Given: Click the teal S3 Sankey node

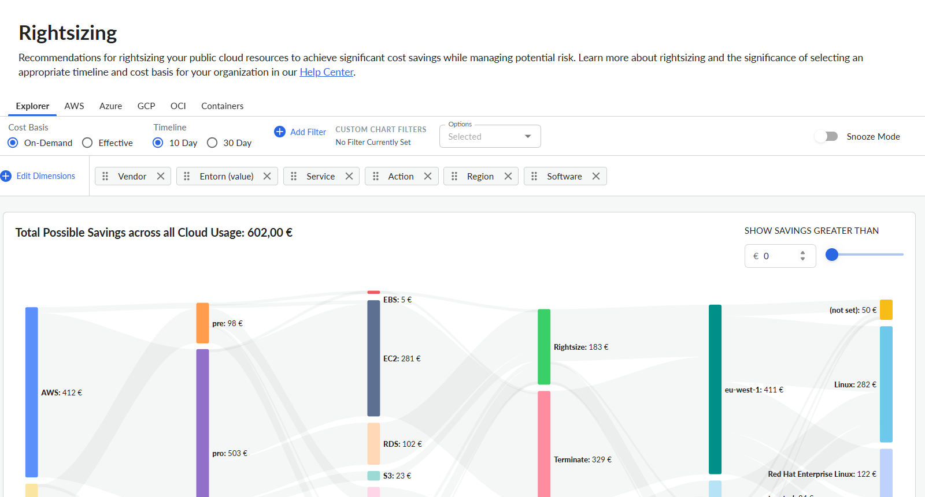Looking at the screenshot, I should pyautogui.click(x=373, y=476).
